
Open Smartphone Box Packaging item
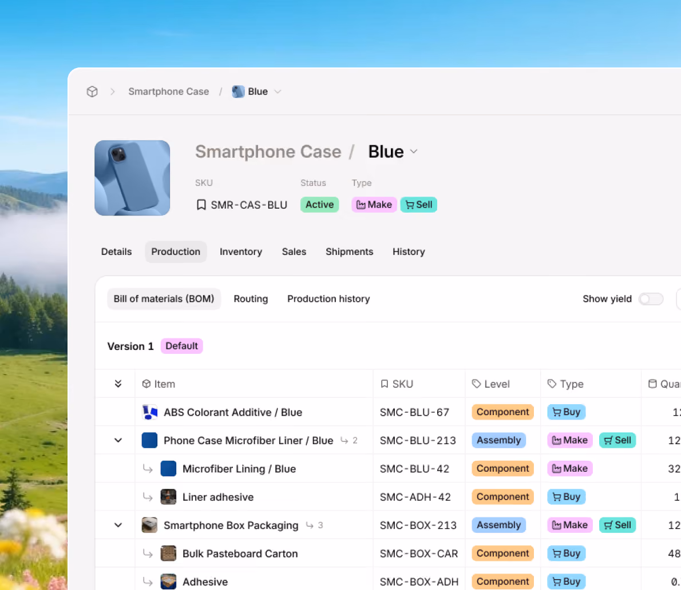(x=231, y=525)
